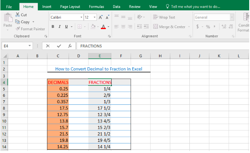
Task: Click Merge & Center
Action: (169, 27)
